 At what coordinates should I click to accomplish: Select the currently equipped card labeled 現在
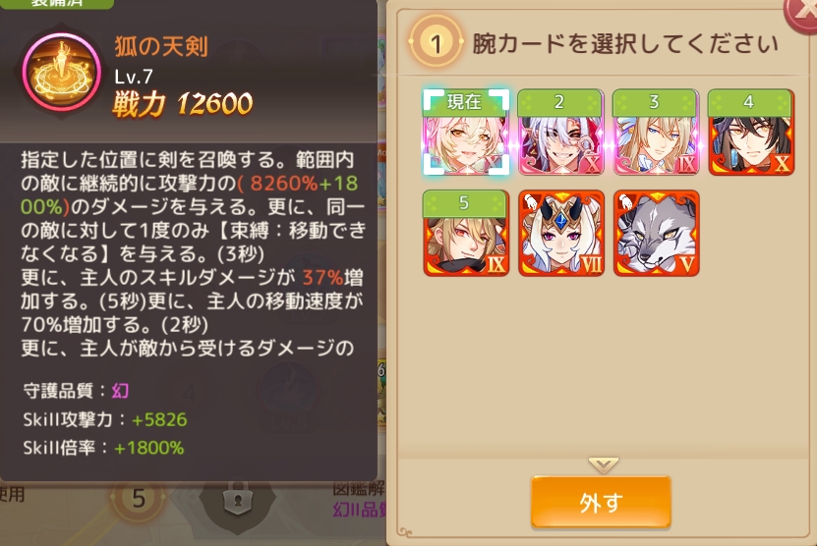click(x=466, y=133)
